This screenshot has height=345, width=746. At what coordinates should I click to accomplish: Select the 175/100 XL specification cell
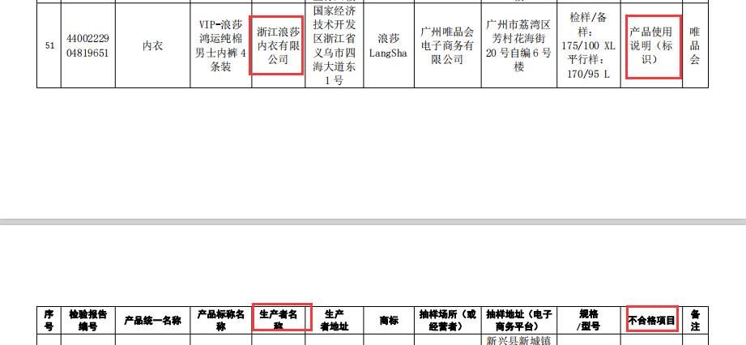click(x=590, y=46)
